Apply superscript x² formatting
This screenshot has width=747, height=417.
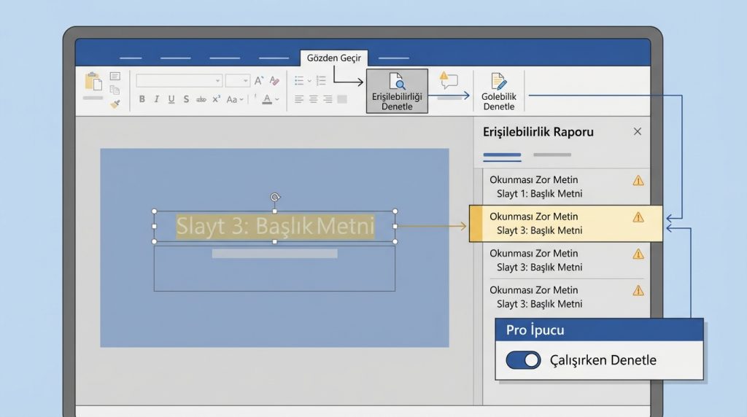(216, 99)
